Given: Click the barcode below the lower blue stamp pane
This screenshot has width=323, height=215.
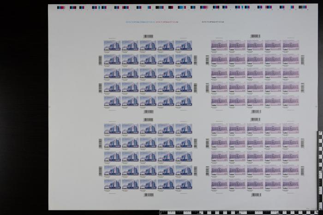Looking at the screenshot, I should pyautogui.click(x=149, y=195).
